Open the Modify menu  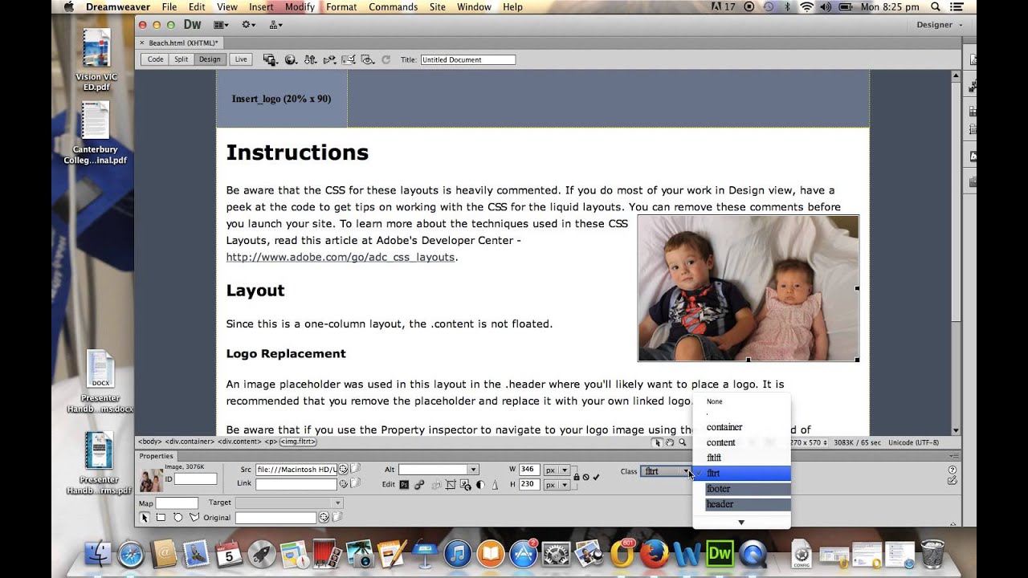[x=300, y=7]
